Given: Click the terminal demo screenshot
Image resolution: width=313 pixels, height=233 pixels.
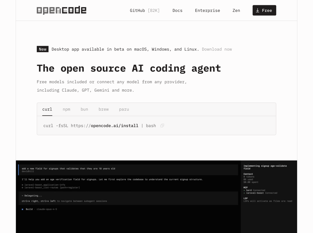Looking at the screenshot, I should pyautogui.click(x=156, y=197).
